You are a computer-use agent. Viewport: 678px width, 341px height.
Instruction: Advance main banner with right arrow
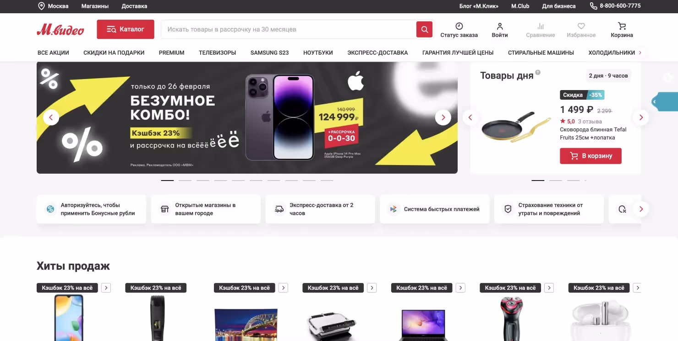443,117
